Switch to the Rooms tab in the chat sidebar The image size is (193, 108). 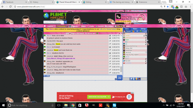[x=135, y=29]
